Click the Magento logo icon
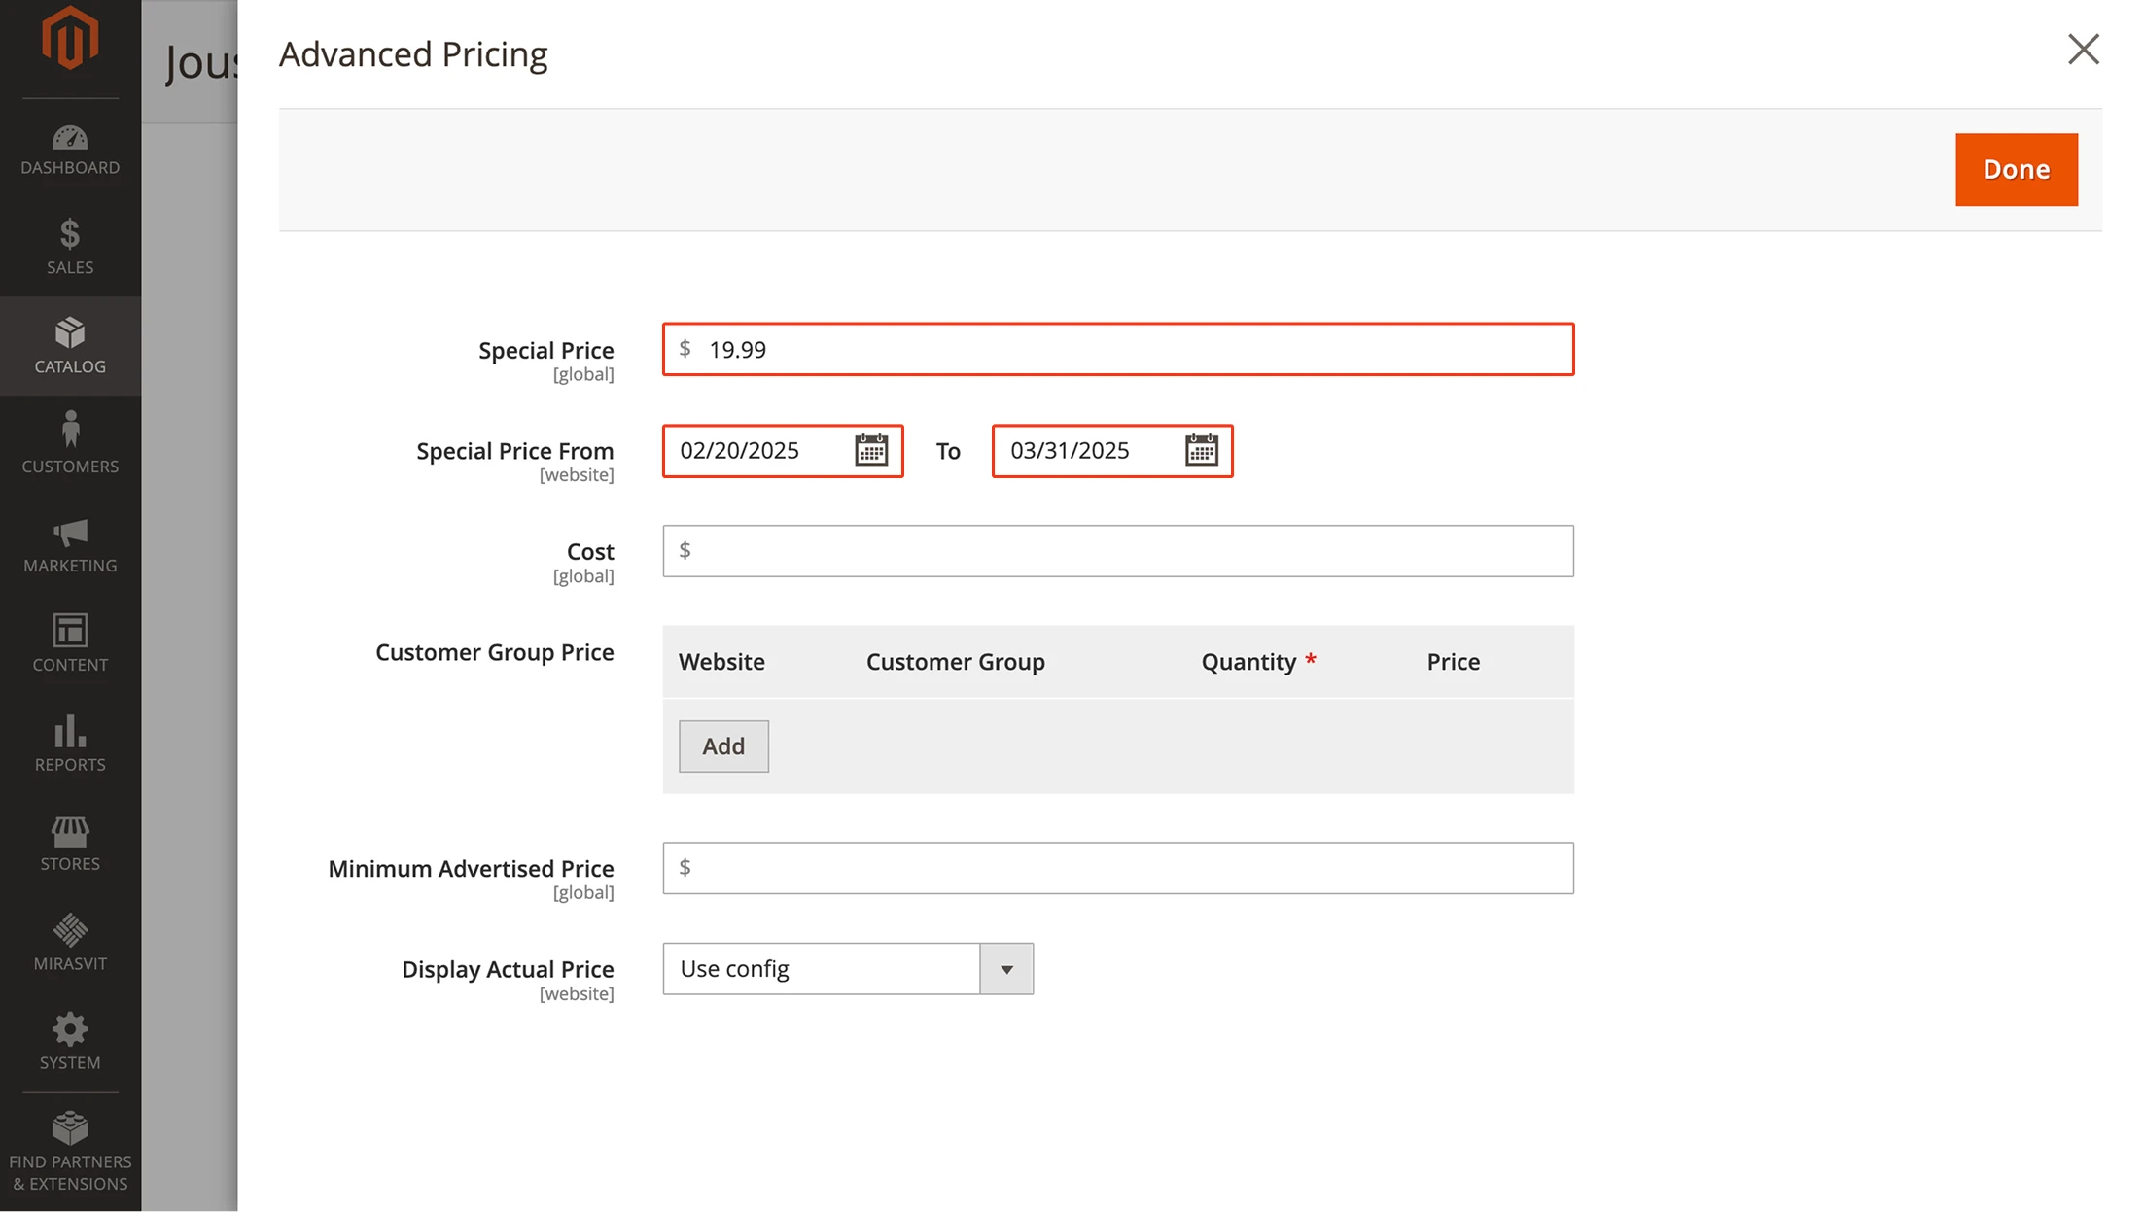The width and height of the screenshot is (2144, 1212). [x=70, y=39]
